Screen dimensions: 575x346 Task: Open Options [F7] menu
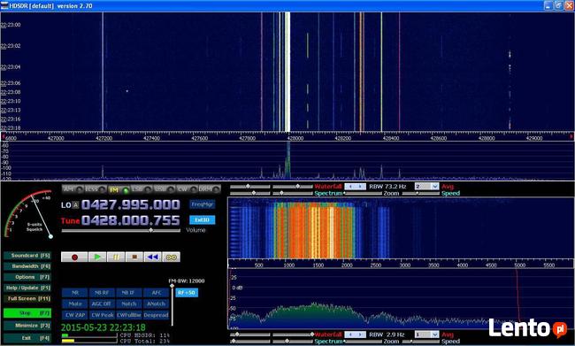(x=27, y=277)
